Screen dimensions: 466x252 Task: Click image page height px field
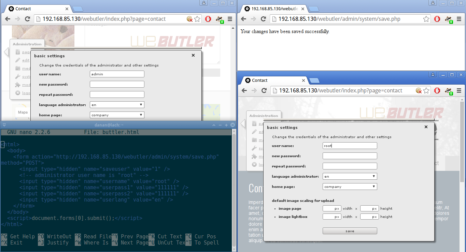pos(369,208)
